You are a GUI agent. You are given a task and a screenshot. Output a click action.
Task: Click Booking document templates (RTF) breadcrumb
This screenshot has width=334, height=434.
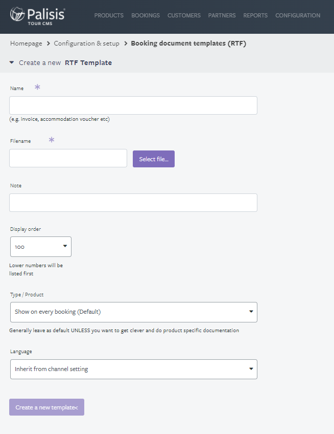click(188, 44)
